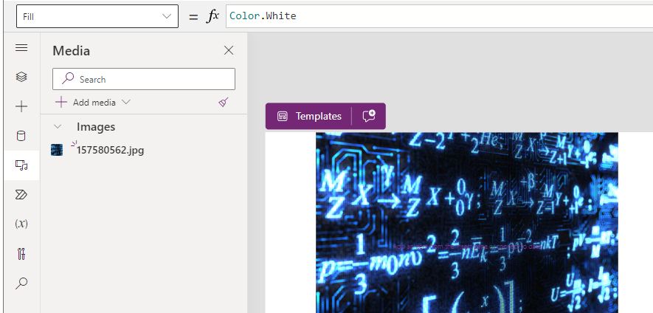Open the Advanced tools icon

pos(21,253)
